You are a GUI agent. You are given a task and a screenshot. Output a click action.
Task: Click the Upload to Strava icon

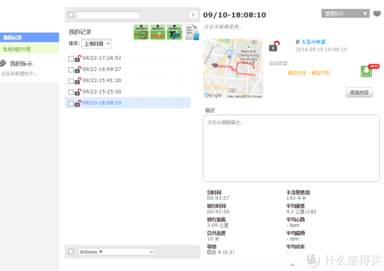tap(157, 32)
